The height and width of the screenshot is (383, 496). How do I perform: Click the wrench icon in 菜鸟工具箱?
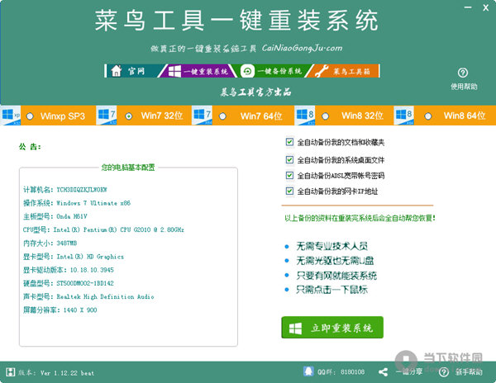point(322,71)
